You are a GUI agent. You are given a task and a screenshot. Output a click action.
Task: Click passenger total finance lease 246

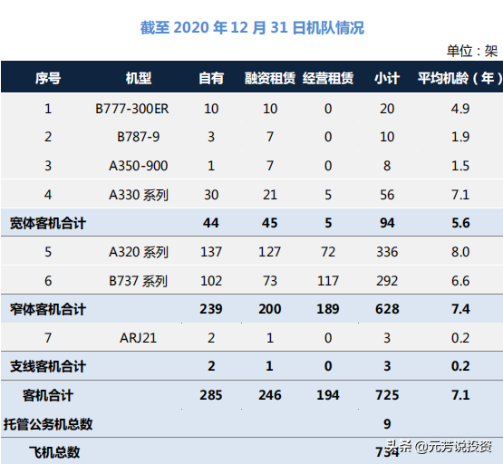270,395
